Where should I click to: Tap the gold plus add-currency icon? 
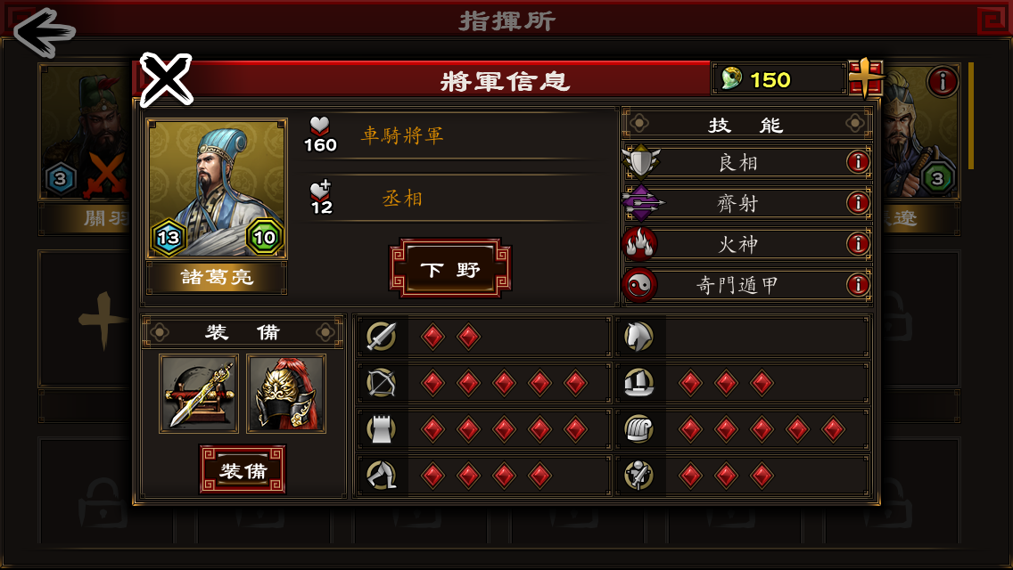pyautogui.click(x=865, y=78)
